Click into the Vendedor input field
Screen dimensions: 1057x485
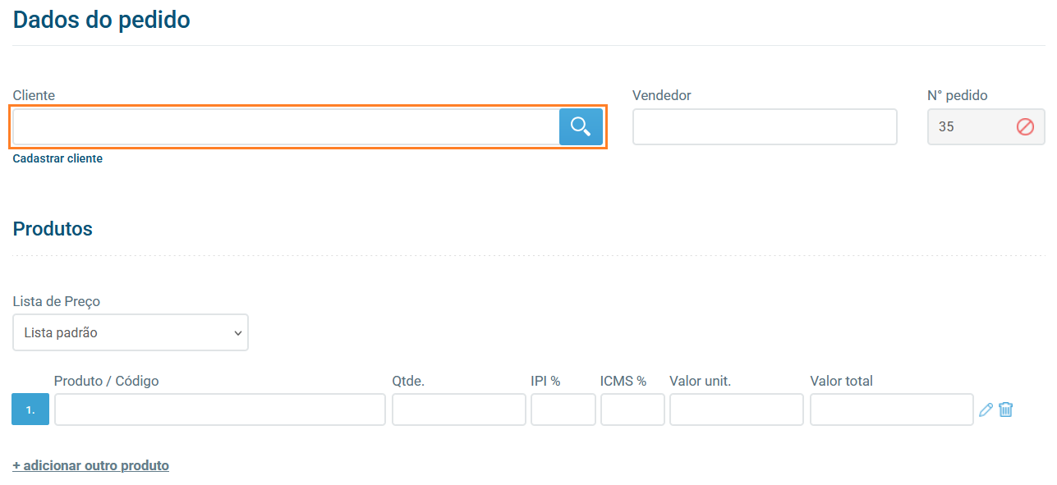point(764,127)
